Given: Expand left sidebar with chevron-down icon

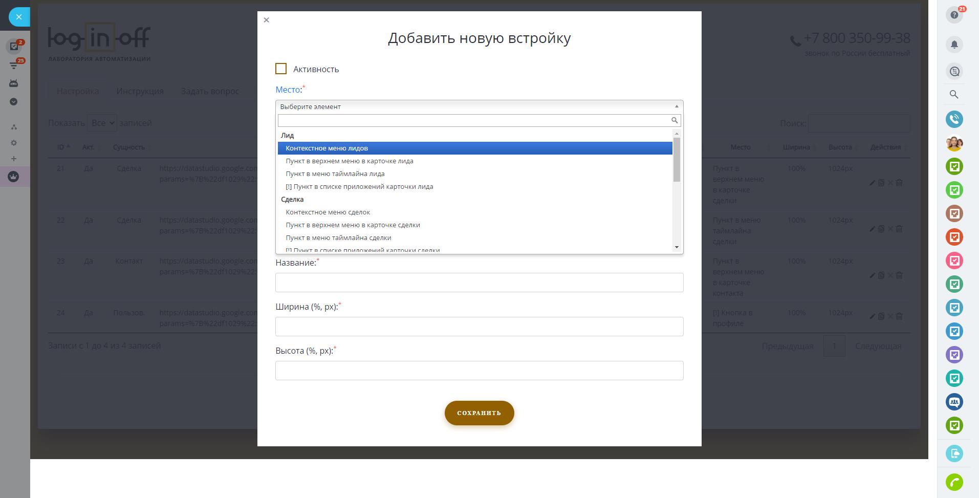Looking at the screenshot, I should (x=14, y=101).
